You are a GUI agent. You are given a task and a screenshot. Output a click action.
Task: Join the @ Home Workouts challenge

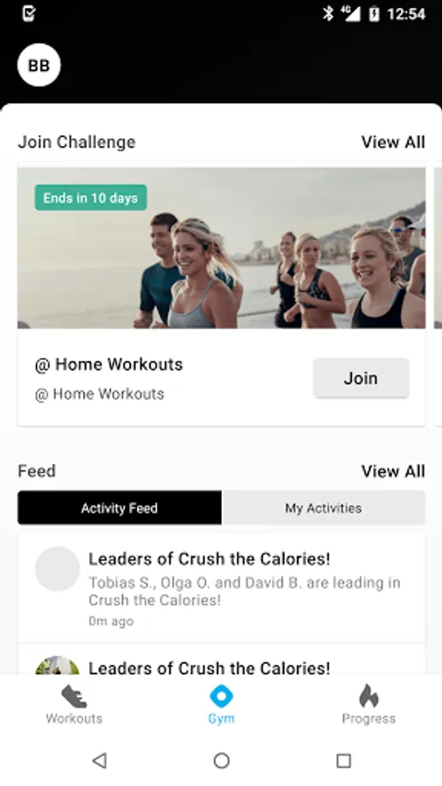click(x=361, y=378)
